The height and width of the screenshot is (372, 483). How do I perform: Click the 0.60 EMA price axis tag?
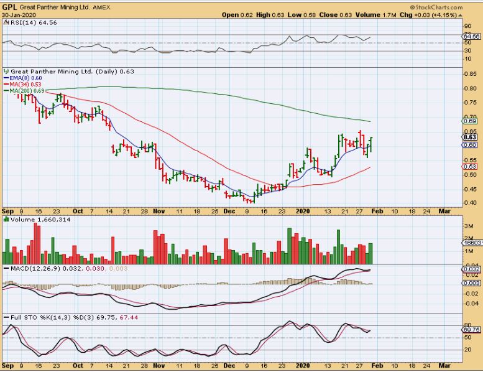coord(470,145)
